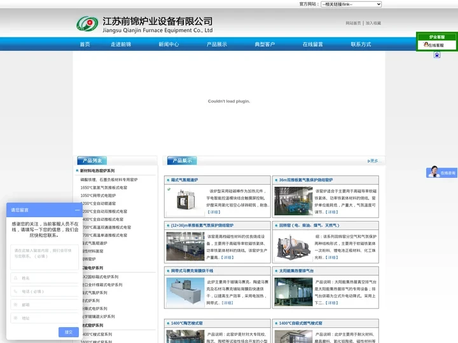Image resolution: width=458 pixels, height=343 pixels.
Task: Open the 国标箱式电炉系列 sidebar link
Action: [101, 277]
